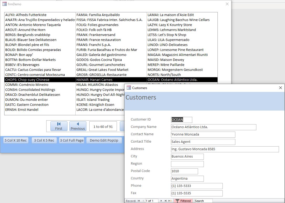Select 'COMMI: Comércio Mineiro' row

[x=40, y=85]
